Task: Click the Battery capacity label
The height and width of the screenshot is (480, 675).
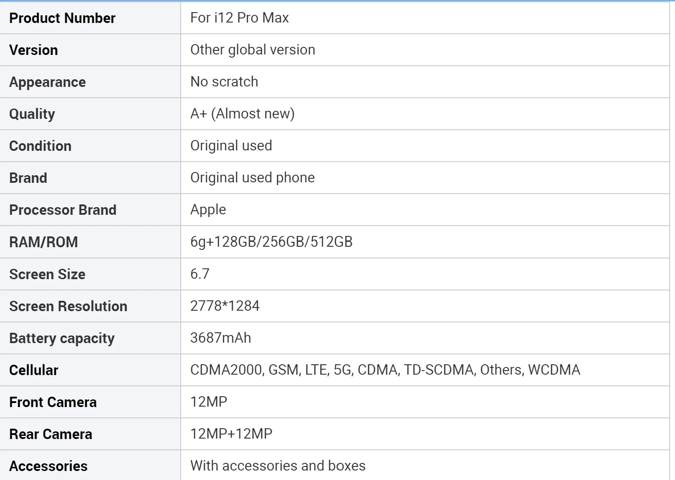Action: (x=62, y=338)
